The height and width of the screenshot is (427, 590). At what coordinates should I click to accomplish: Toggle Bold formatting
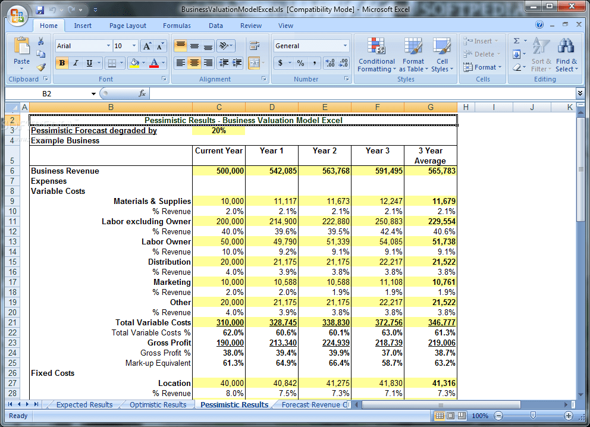point(62,63)
